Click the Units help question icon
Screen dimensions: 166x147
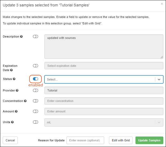12,122
